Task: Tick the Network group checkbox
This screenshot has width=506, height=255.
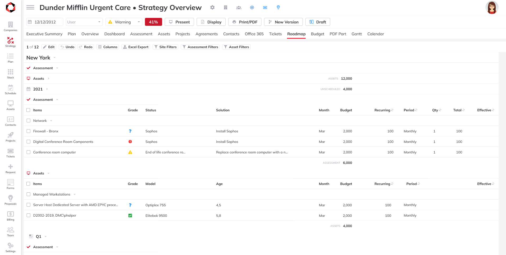Action: [x=28, y=121]
